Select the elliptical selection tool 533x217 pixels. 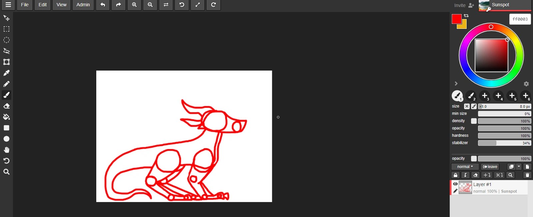6,40
